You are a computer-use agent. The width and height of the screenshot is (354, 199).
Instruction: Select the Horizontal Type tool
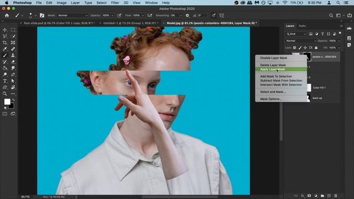[x=5, y=81]
